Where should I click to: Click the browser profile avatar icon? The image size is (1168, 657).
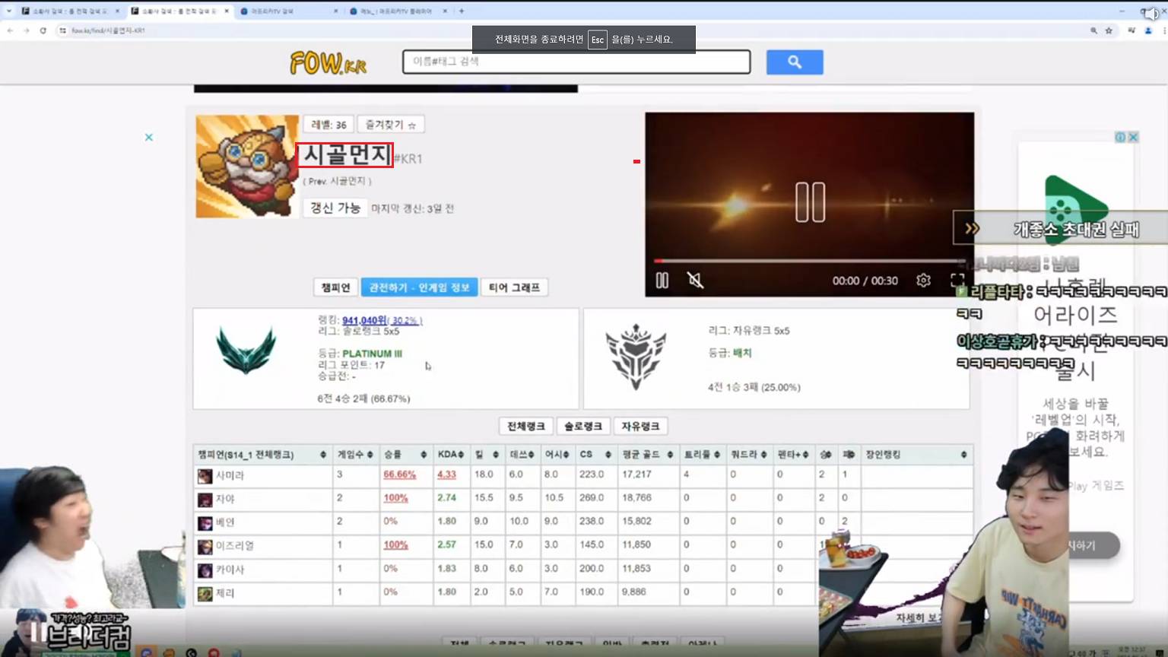pos(1148,30)
